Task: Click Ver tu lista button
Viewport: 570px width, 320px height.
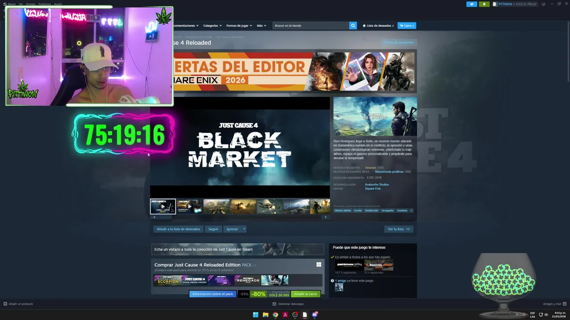Action: 399,229
